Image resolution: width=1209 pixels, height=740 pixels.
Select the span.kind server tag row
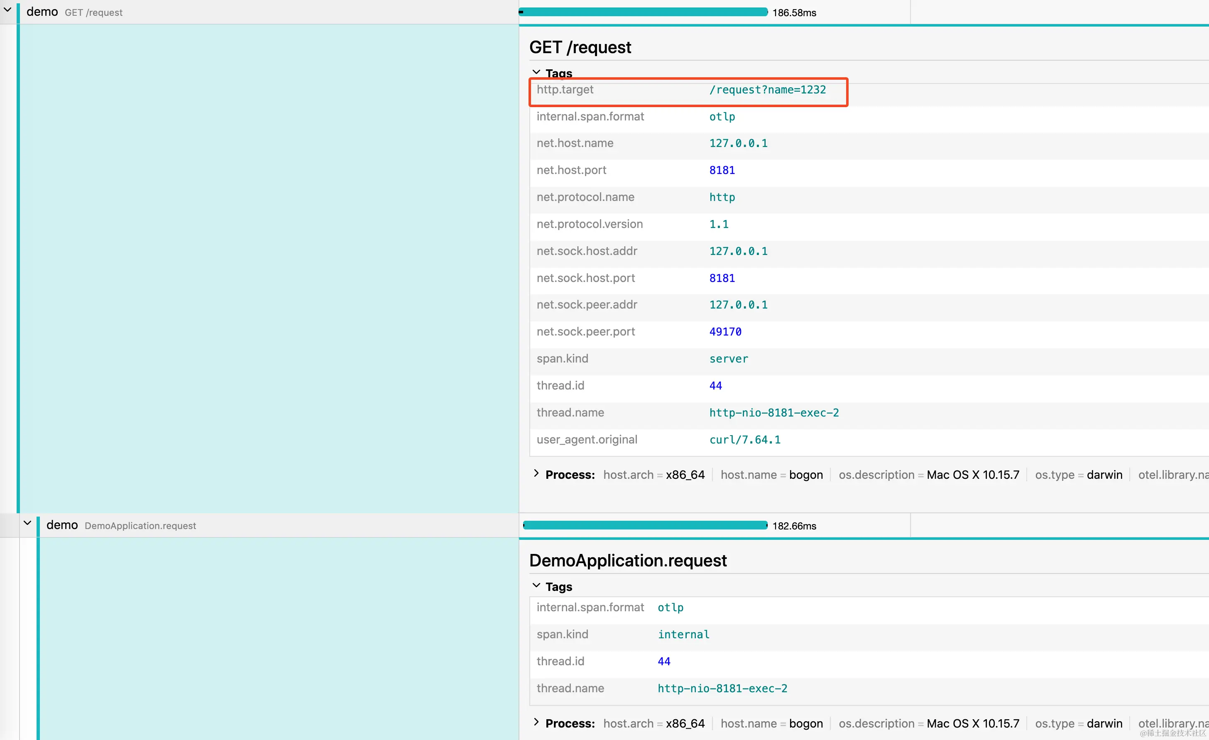pyautogui.click(x=562, y=359)
